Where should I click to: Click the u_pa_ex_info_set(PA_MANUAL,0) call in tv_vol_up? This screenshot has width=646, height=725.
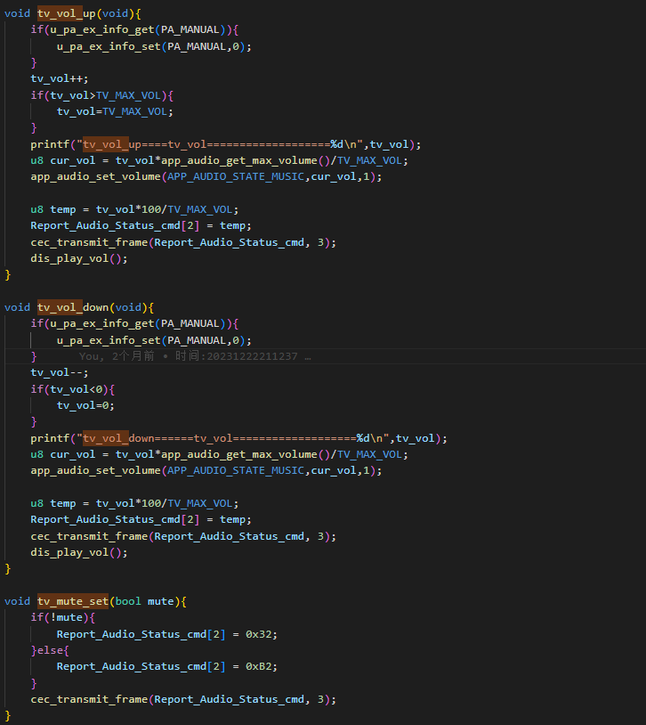(154, 46)
